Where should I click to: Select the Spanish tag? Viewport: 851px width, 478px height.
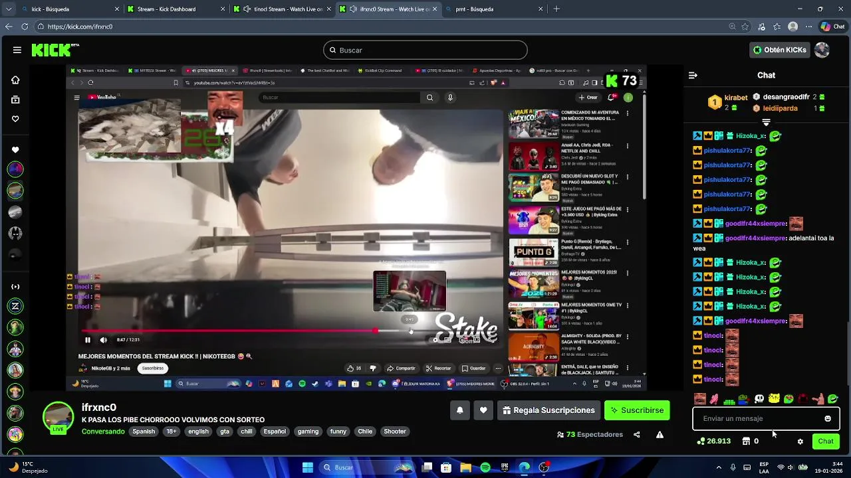point(144,432)
